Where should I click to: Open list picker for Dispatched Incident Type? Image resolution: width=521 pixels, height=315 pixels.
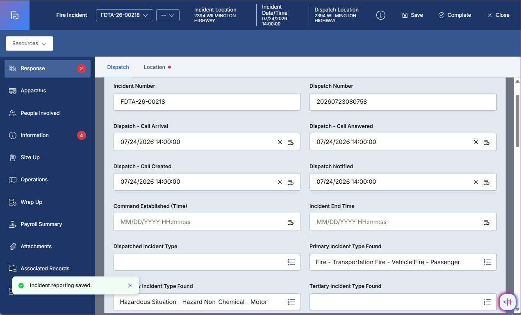[291, 262]
